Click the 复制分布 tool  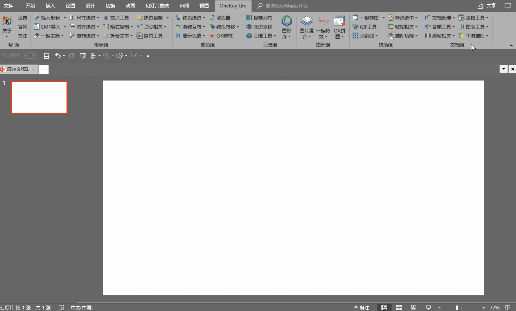[259, 18]
